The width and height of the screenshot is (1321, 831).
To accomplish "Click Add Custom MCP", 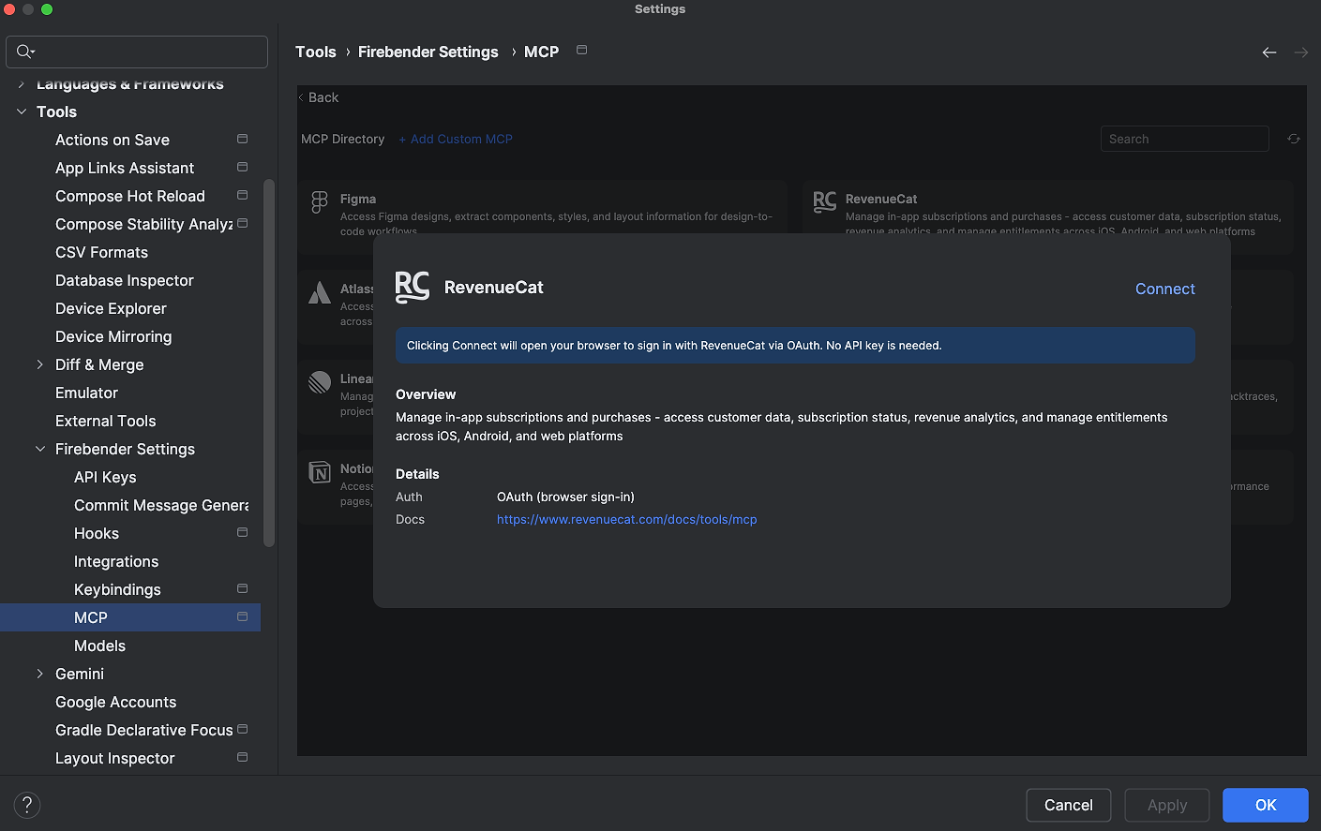I will tap(456, 139).
